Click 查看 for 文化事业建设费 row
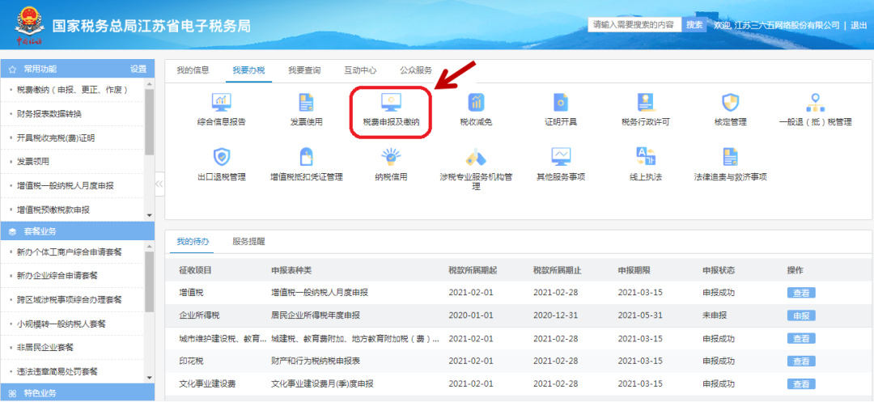 pos(801,384)
